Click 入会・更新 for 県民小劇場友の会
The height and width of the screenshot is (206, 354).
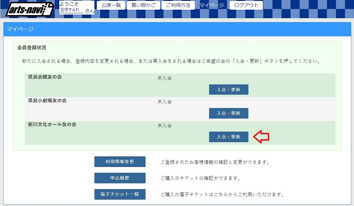[228, 113]
